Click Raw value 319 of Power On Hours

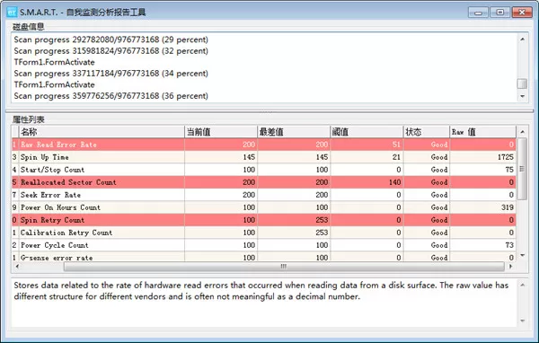(508, 207)
